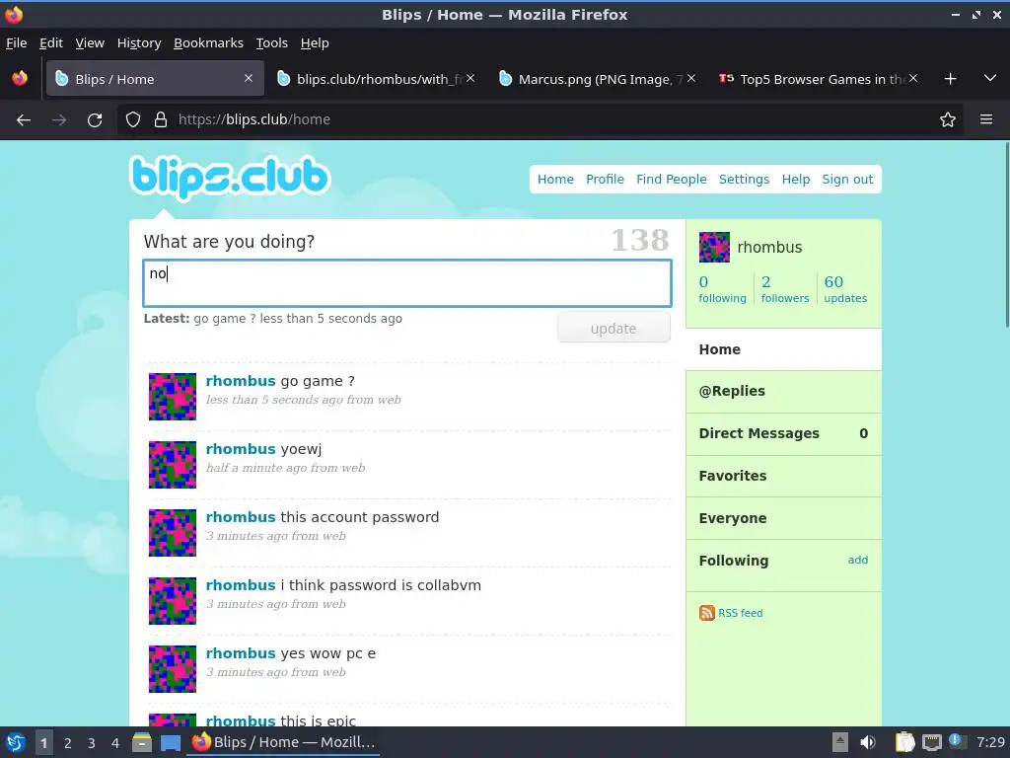Screen dimensions: 1010x758
Task: Click the show desktop taskbar icon
Action: coord(171,743)
